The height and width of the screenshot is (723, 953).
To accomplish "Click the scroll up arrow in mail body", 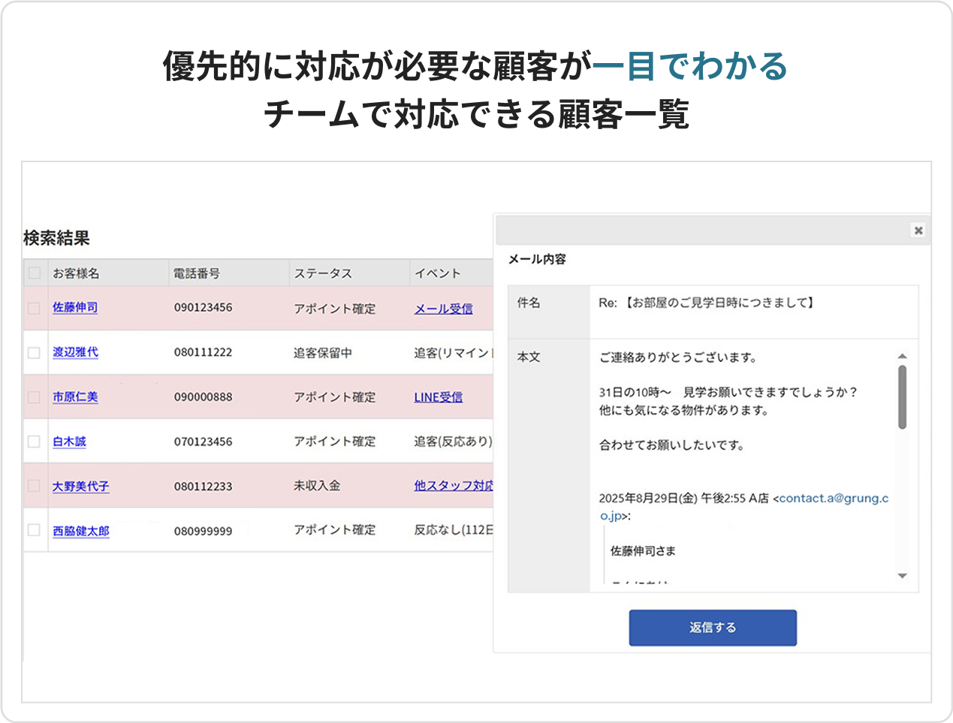I will pyautogui.click(x=902, y=356).
